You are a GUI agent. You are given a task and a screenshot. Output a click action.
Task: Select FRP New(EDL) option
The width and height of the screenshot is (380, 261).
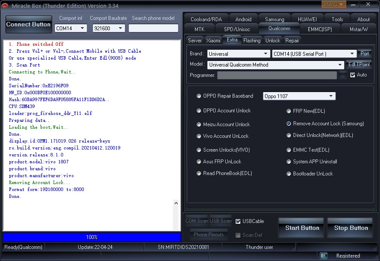click(x=289, y=111)
